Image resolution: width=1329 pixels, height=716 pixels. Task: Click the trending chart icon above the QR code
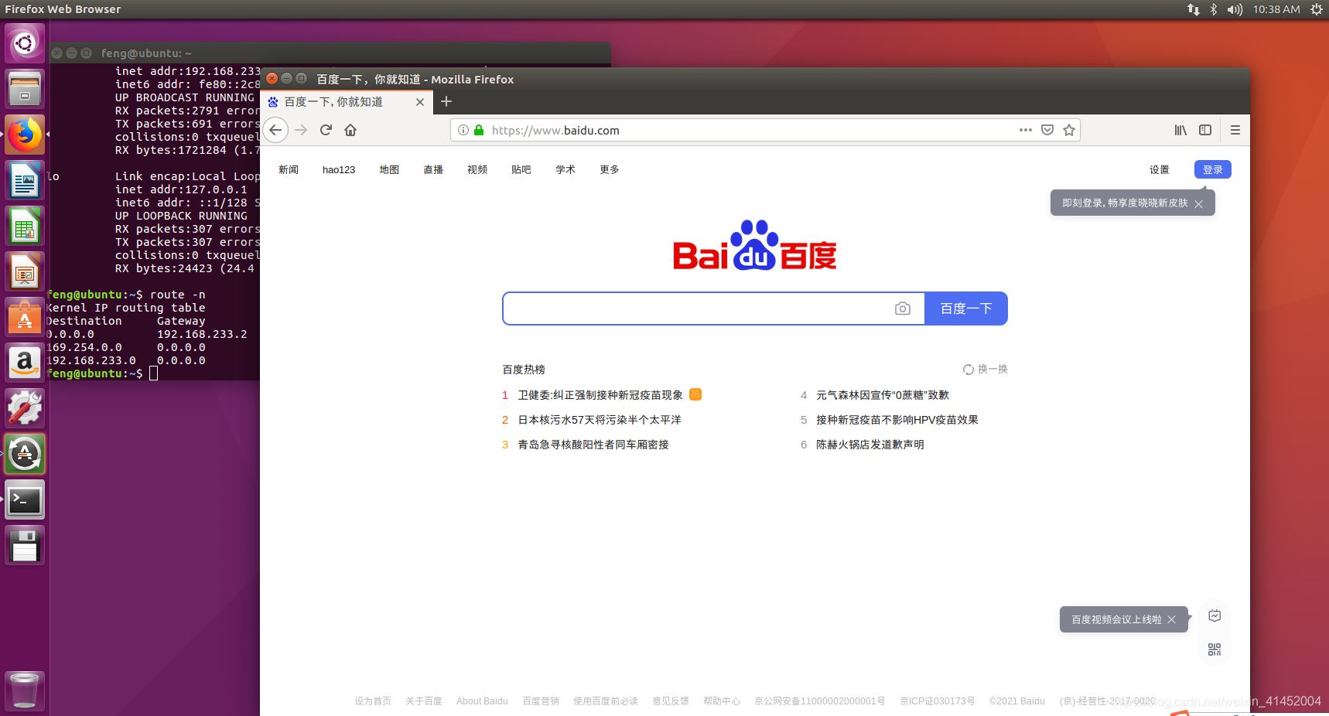point(1215,615)
